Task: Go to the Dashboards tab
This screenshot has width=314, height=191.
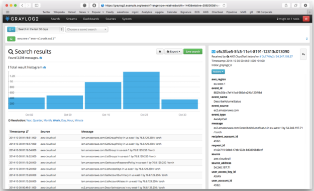Action: [91, 19]
